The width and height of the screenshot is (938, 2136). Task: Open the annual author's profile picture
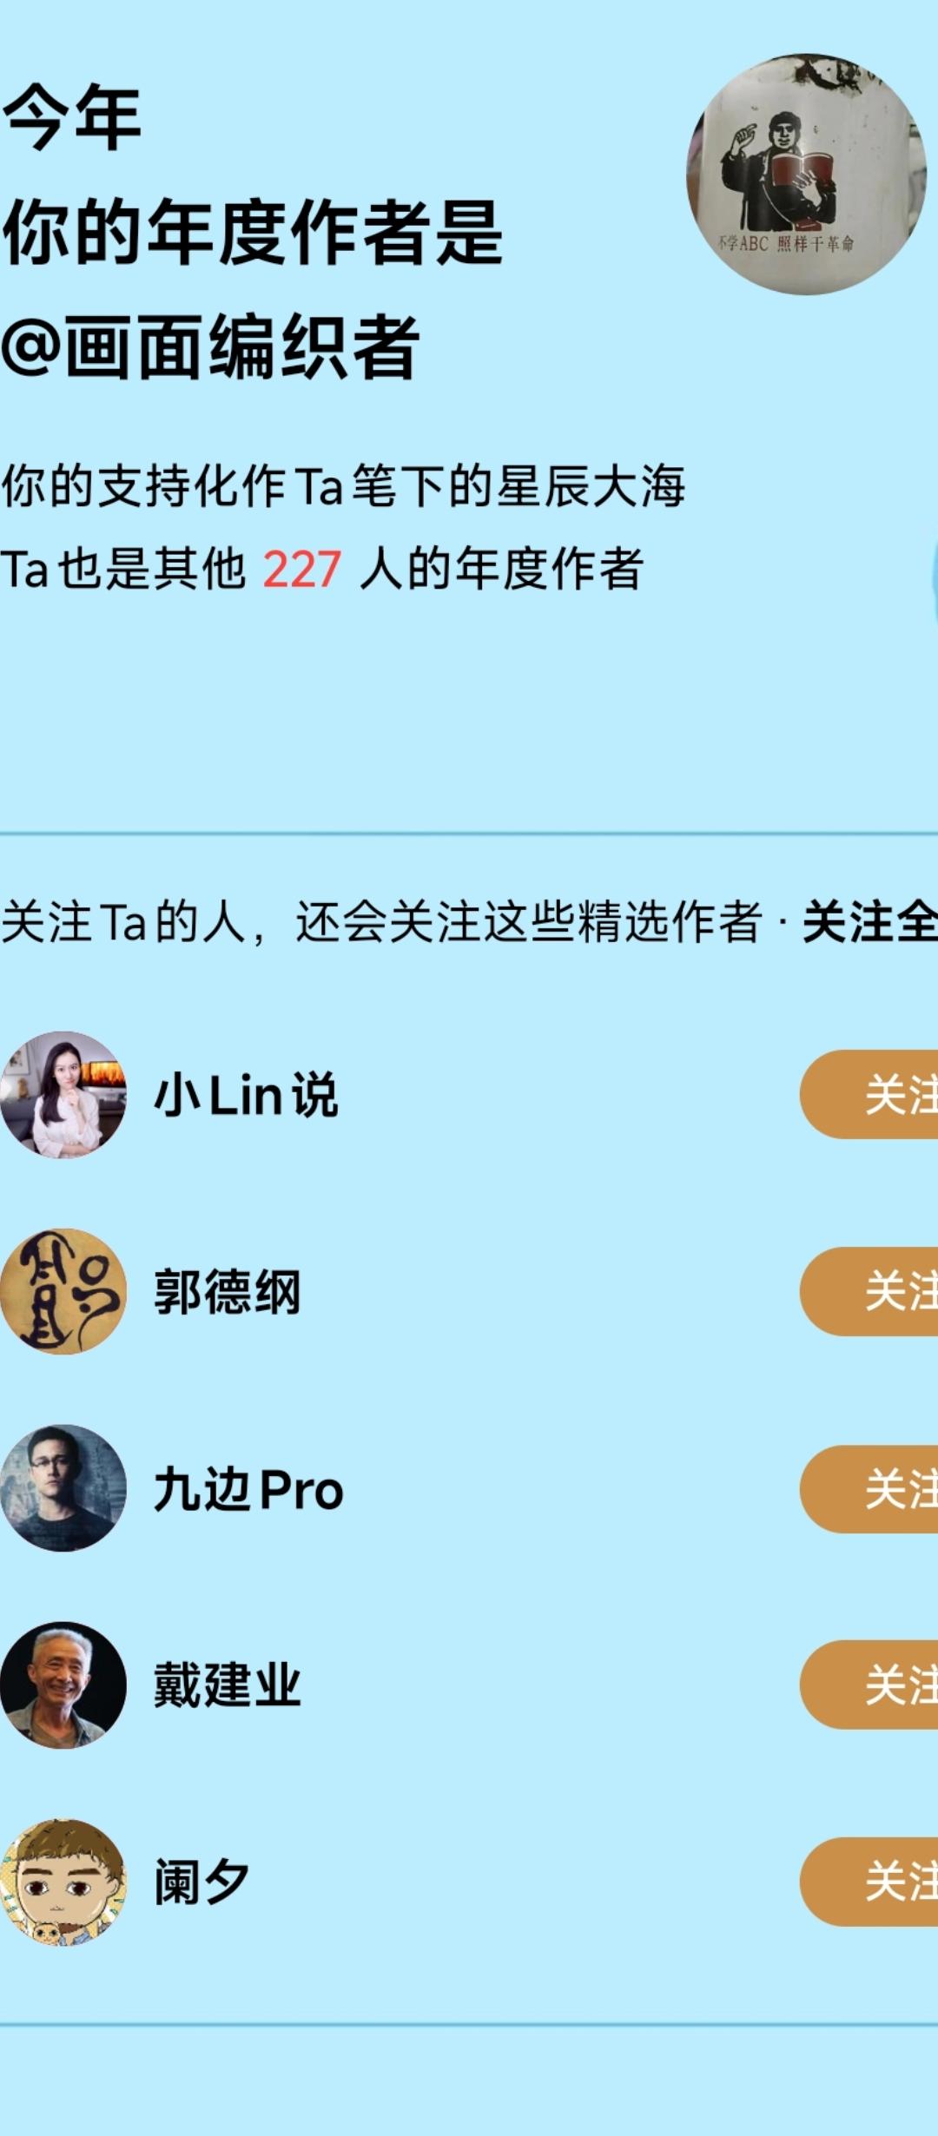(807, 174)
